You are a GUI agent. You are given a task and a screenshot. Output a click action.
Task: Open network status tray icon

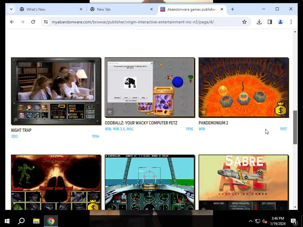(258, 221)
